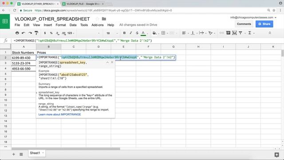Toggle strikethrough formatting
The width and height of the screenshot is (284, 160).
pos(137,33)
